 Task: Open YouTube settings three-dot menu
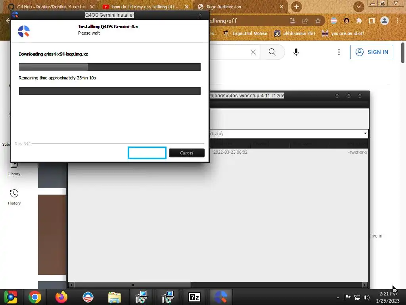point(339,52)
